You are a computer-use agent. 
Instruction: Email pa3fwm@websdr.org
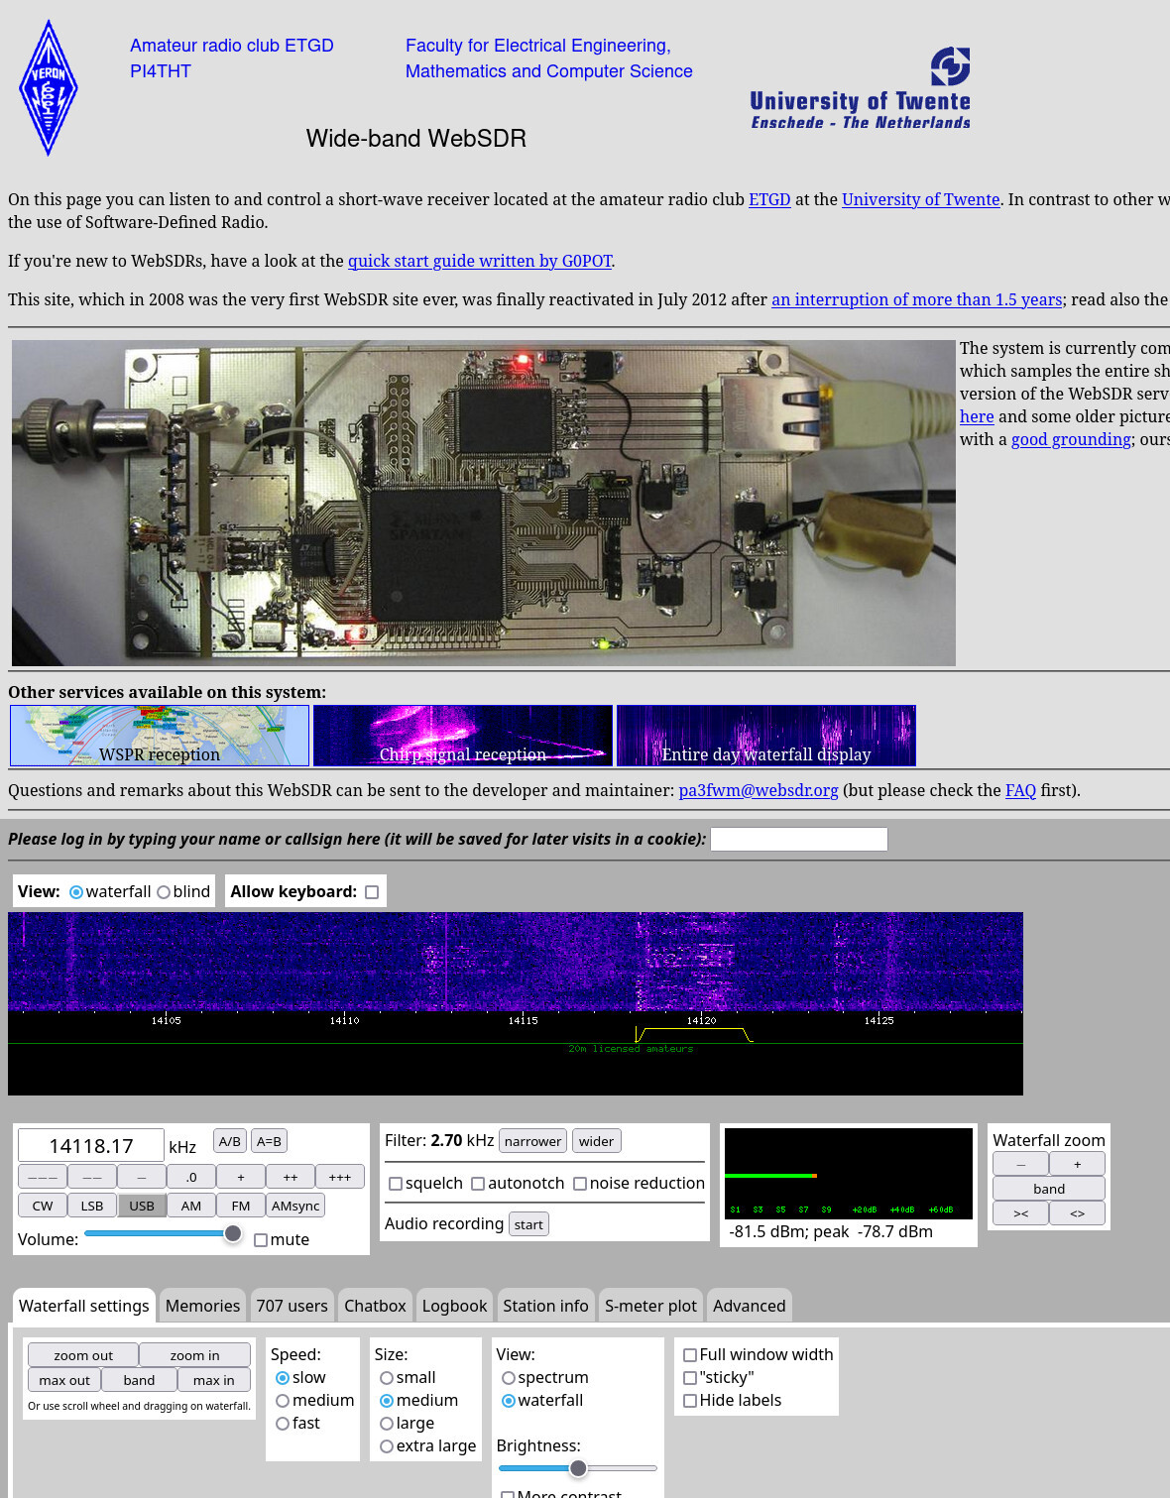click(759, 790)
